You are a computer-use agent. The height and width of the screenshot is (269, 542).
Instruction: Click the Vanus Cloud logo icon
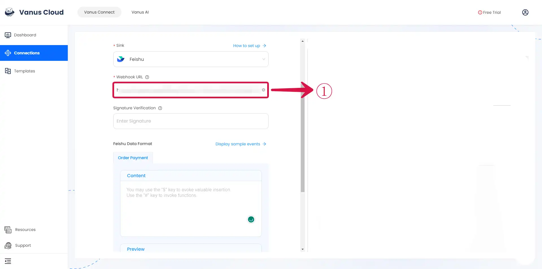tap(10, 12)
